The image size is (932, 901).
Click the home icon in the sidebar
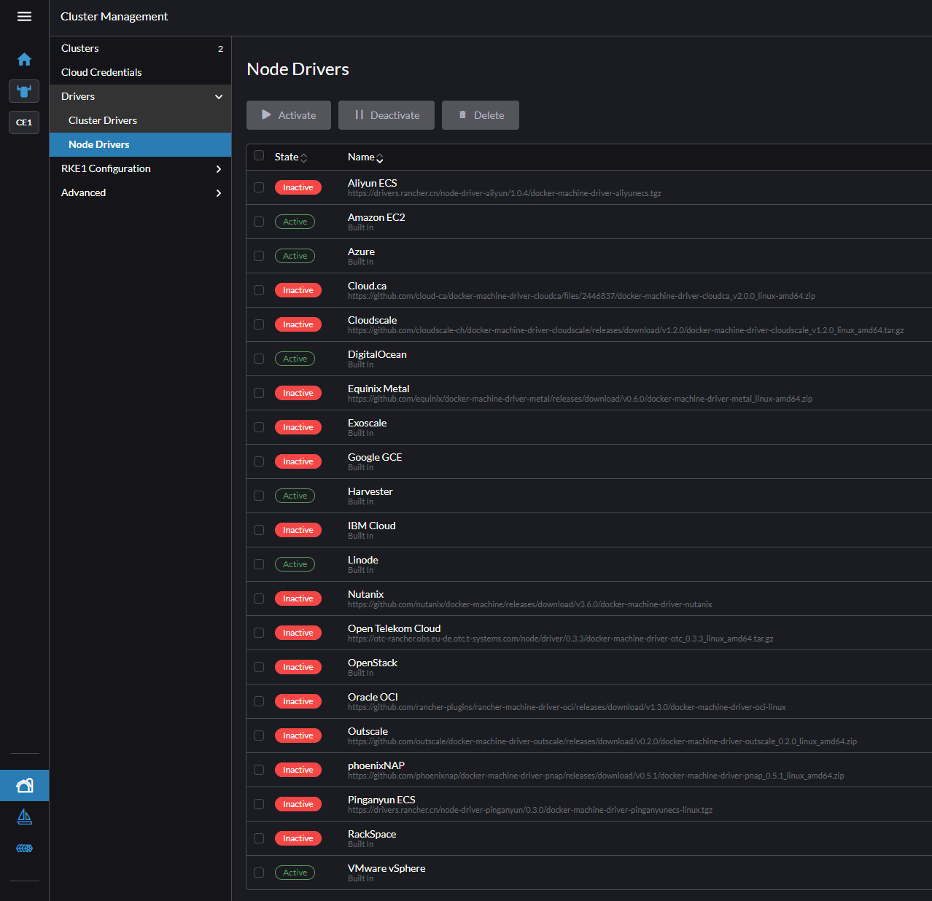pos(24,59)
